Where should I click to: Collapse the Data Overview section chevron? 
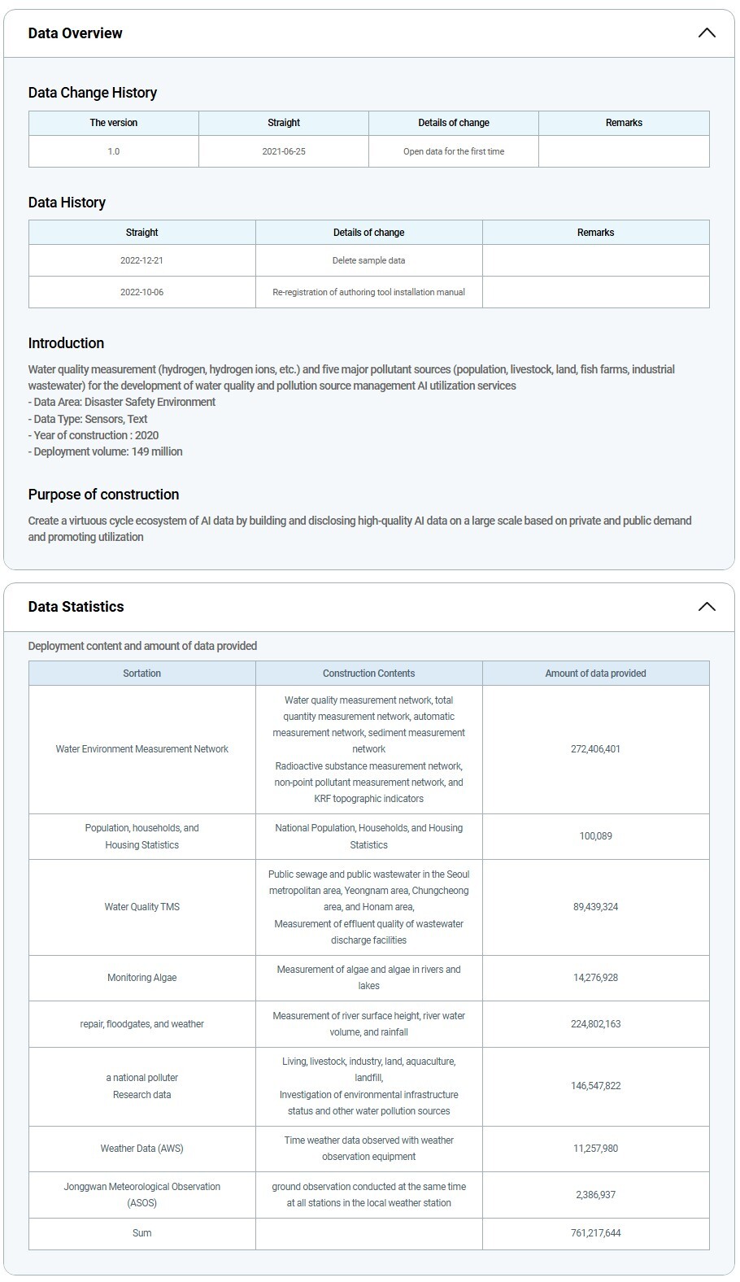tap(707, 33)
